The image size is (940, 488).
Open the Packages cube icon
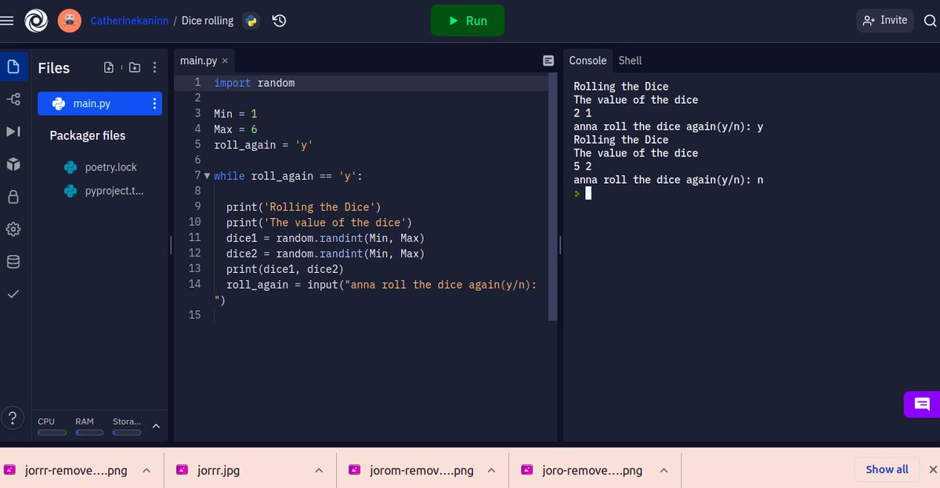13,164
